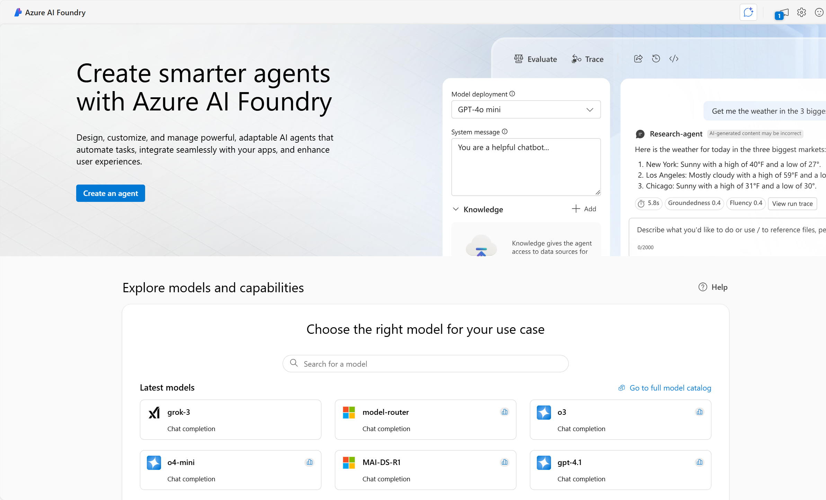The image size is (826, 500).
Task: Collapse the Knowledge section
Action: tap(456, 209)
